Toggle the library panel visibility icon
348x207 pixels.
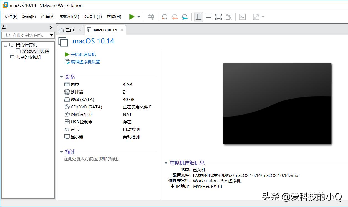pyautogui.click(x=198, y=17)
